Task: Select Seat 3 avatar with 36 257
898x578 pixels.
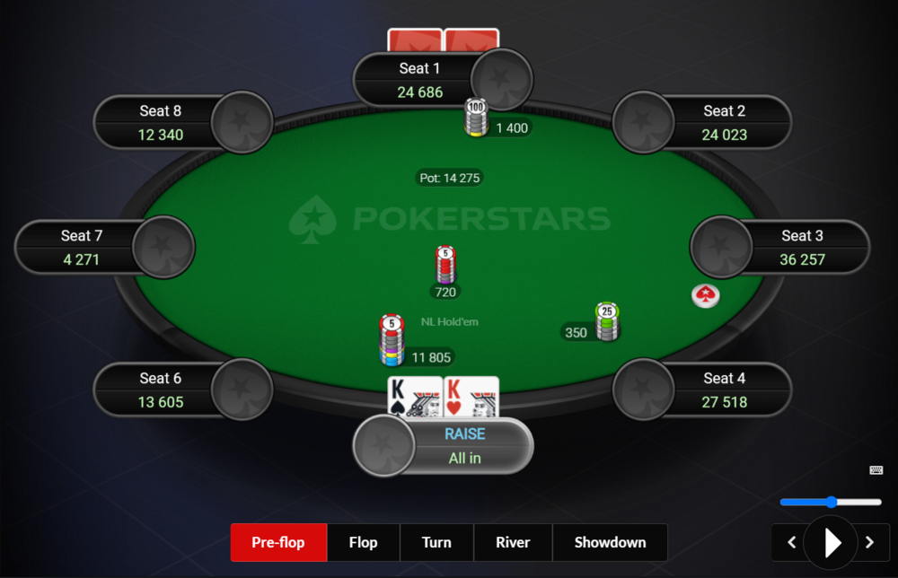Action: [721, 247]
